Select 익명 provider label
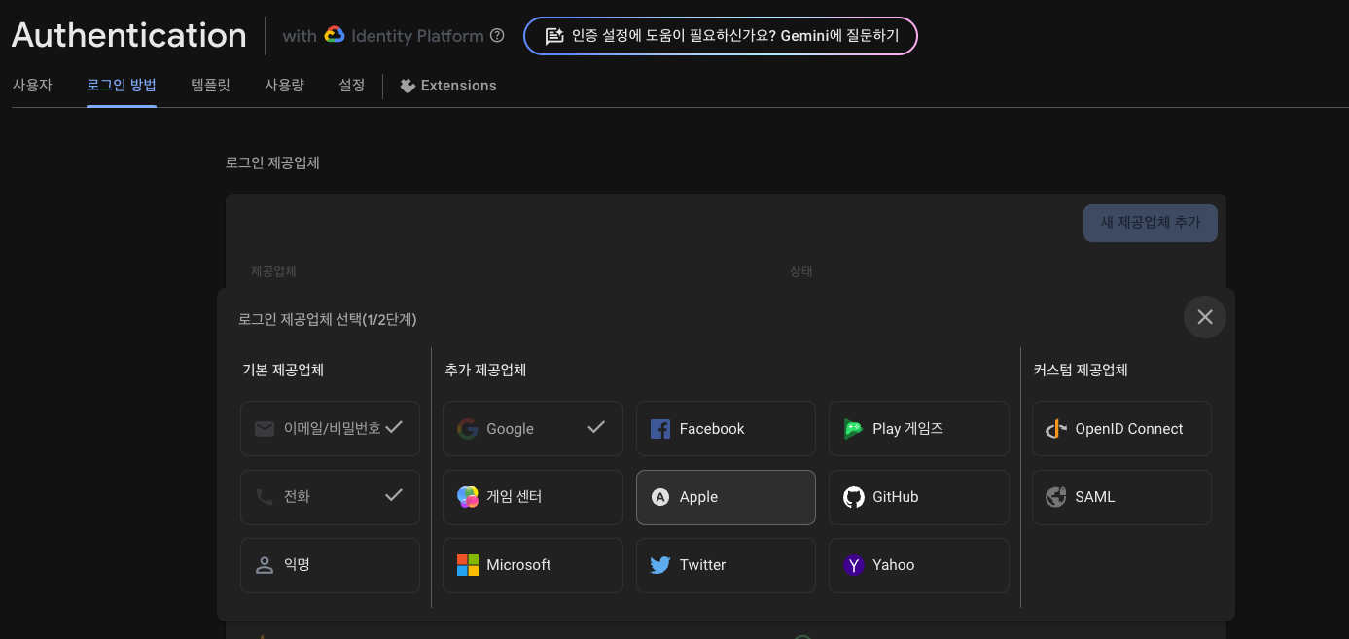 click(x=297, y=564)
